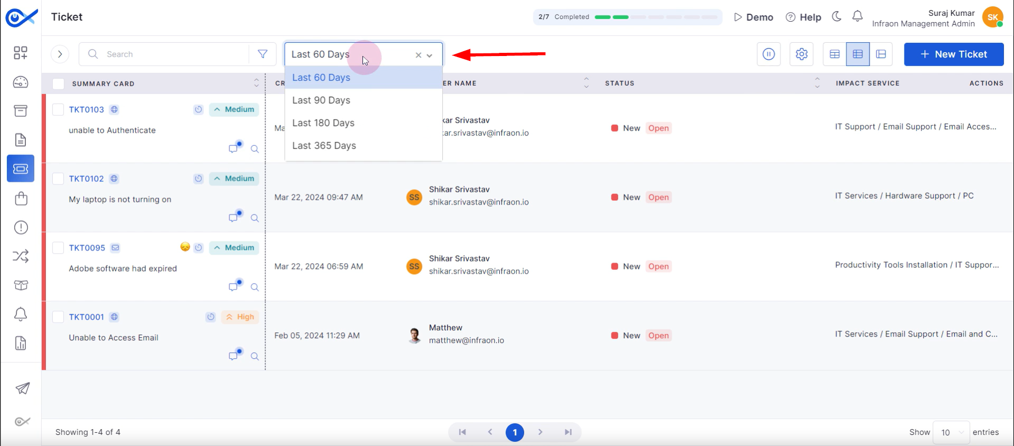Toggle dark mode moon icon

836,16
